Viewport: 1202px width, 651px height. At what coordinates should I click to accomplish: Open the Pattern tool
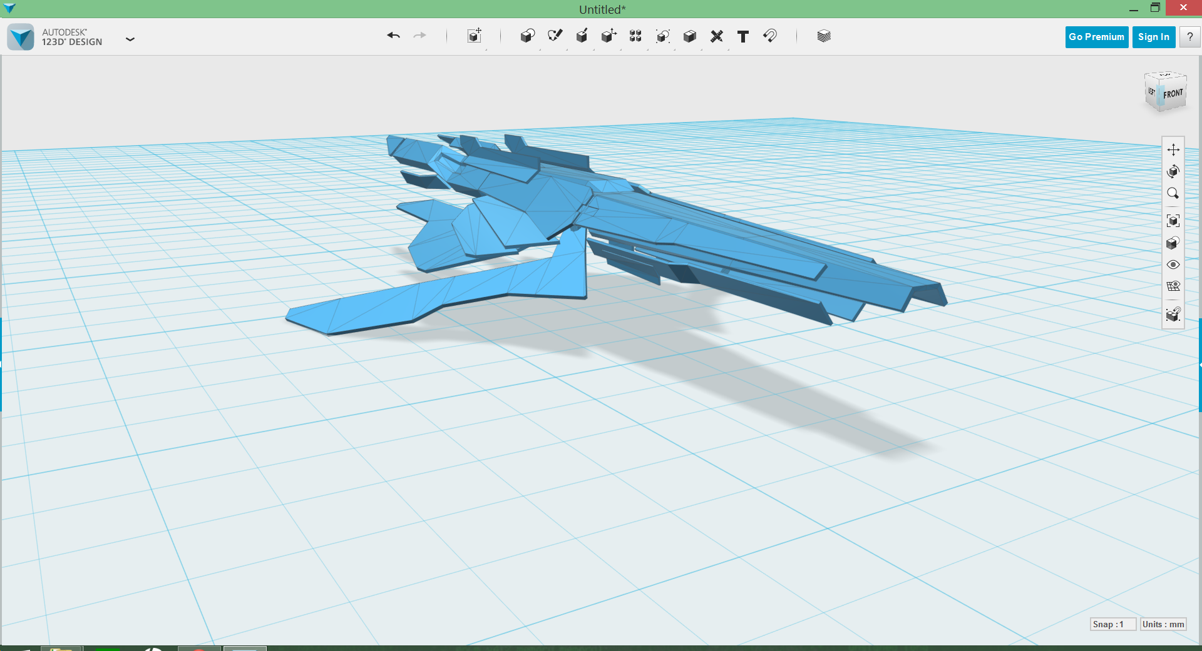[635, 36]
